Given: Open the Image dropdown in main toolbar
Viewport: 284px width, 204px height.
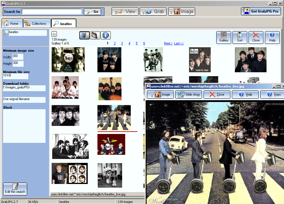Looking at the screenshot, I should [182, 11].
